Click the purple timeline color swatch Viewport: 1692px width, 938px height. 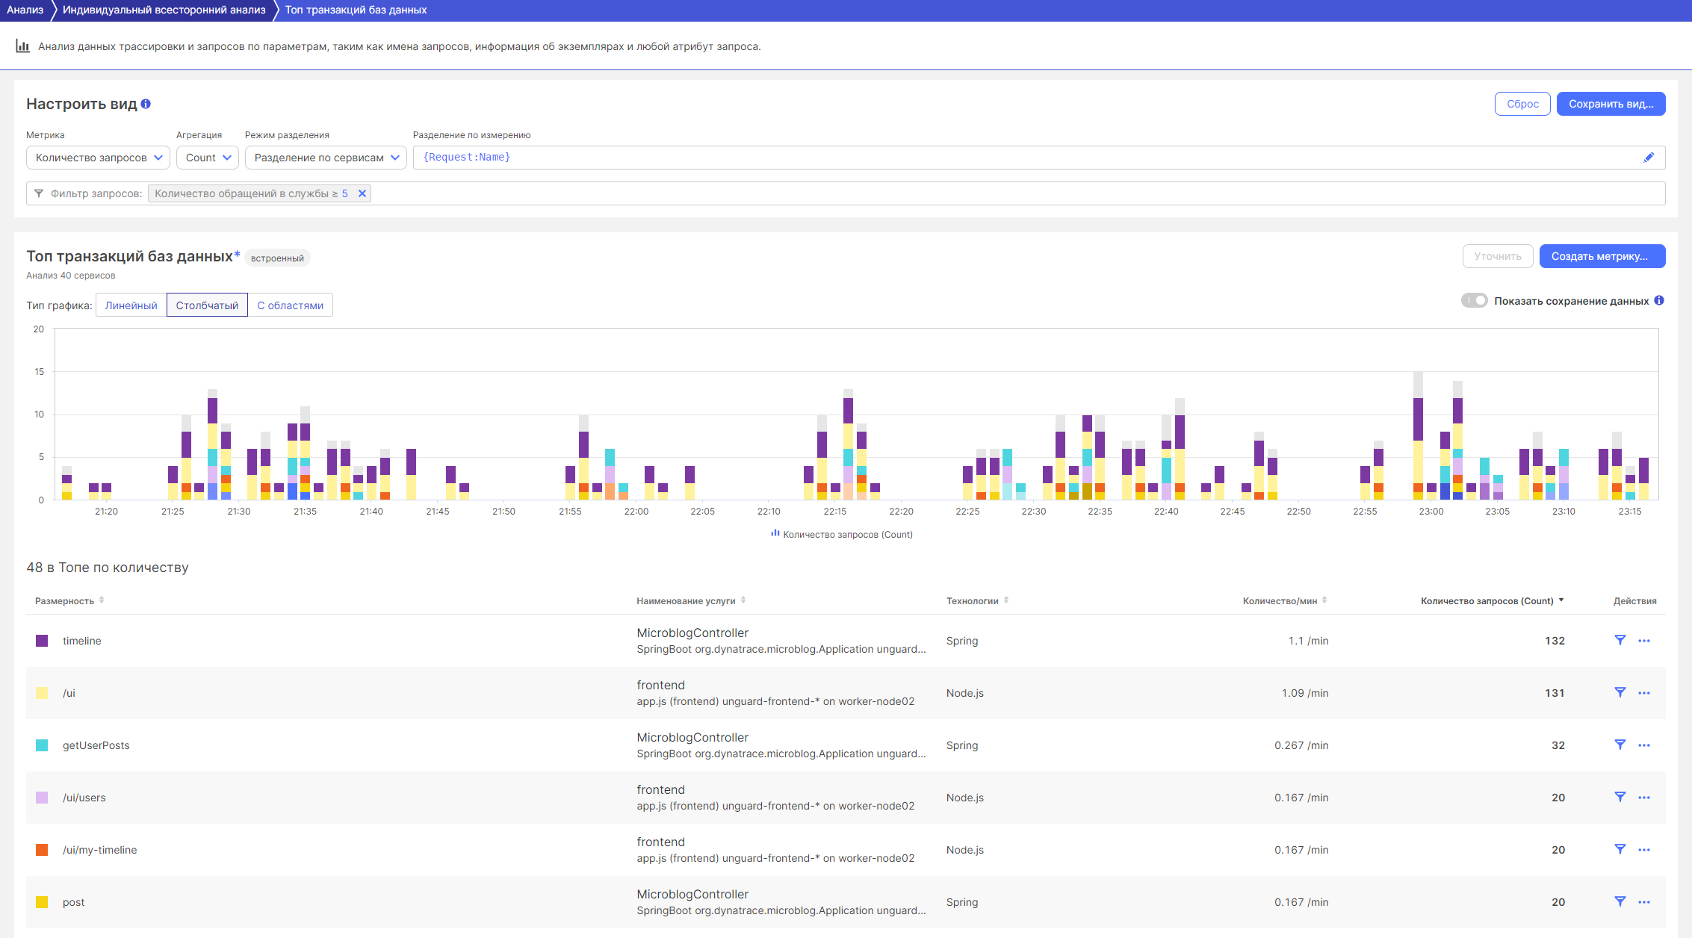click(x=42, y=641)
